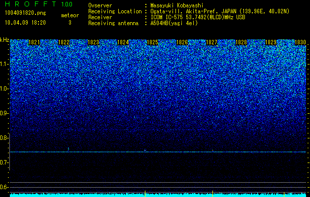Click the 'Receiving Location' label
This screenshot has width=310, height=197.
(115, 11)
